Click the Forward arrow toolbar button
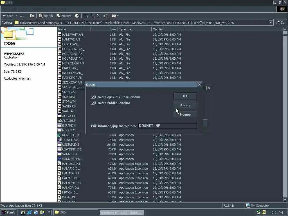288x216 pixels. [22, 16]
